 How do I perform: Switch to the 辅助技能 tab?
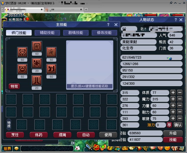[x=47, y=33]
